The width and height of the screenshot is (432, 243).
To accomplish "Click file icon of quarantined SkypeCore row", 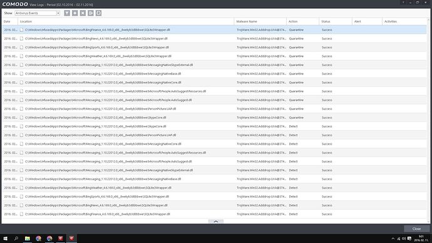I will pos(21,118).
